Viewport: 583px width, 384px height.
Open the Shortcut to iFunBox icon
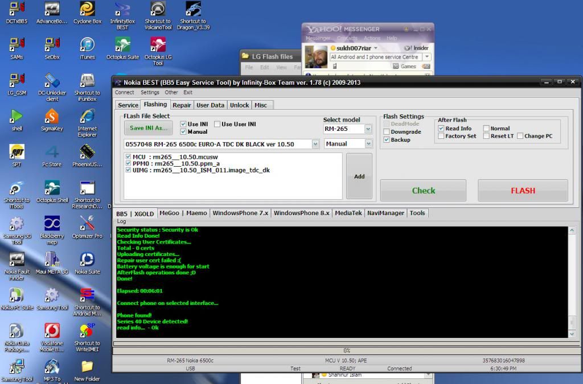click(87, 87)
